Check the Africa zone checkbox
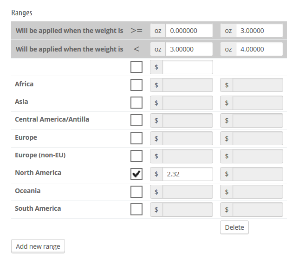The image size is (305, 259). (136, 85)
